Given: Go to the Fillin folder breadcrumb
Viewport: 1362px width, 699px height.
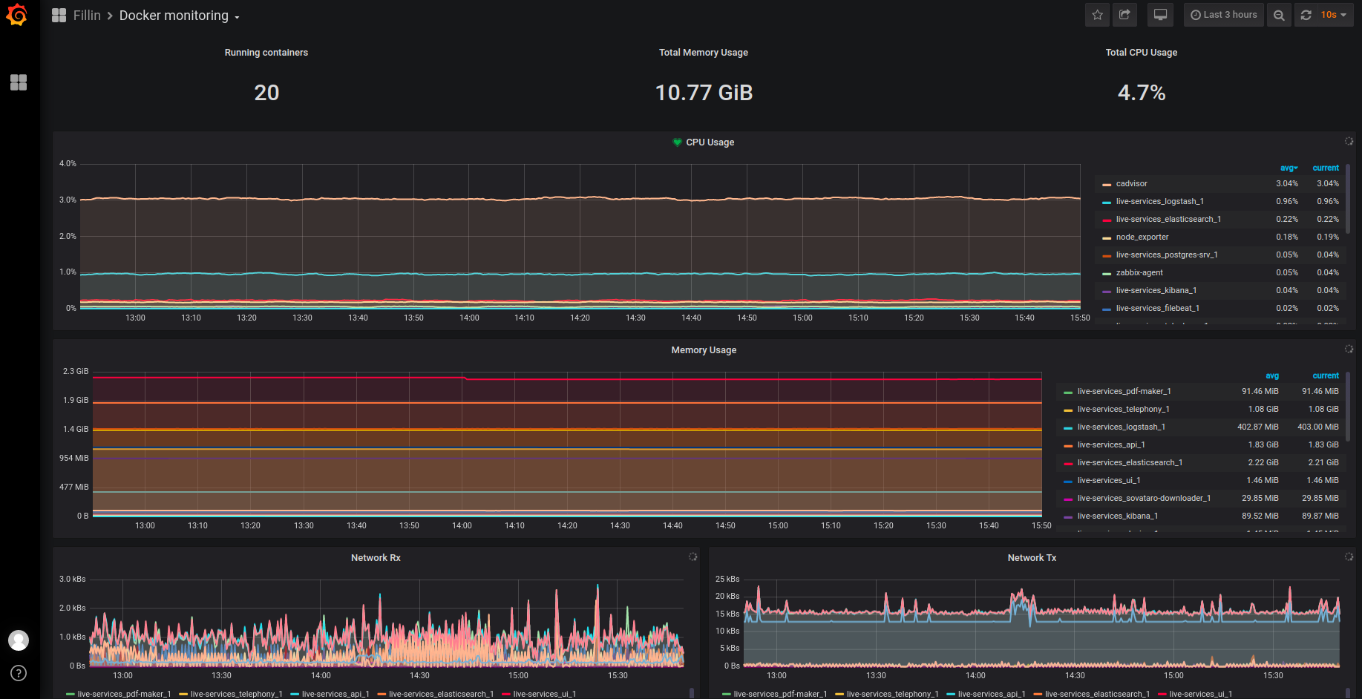Looking at the screenshot, I should pyautogui.click(x=87, y=16).
